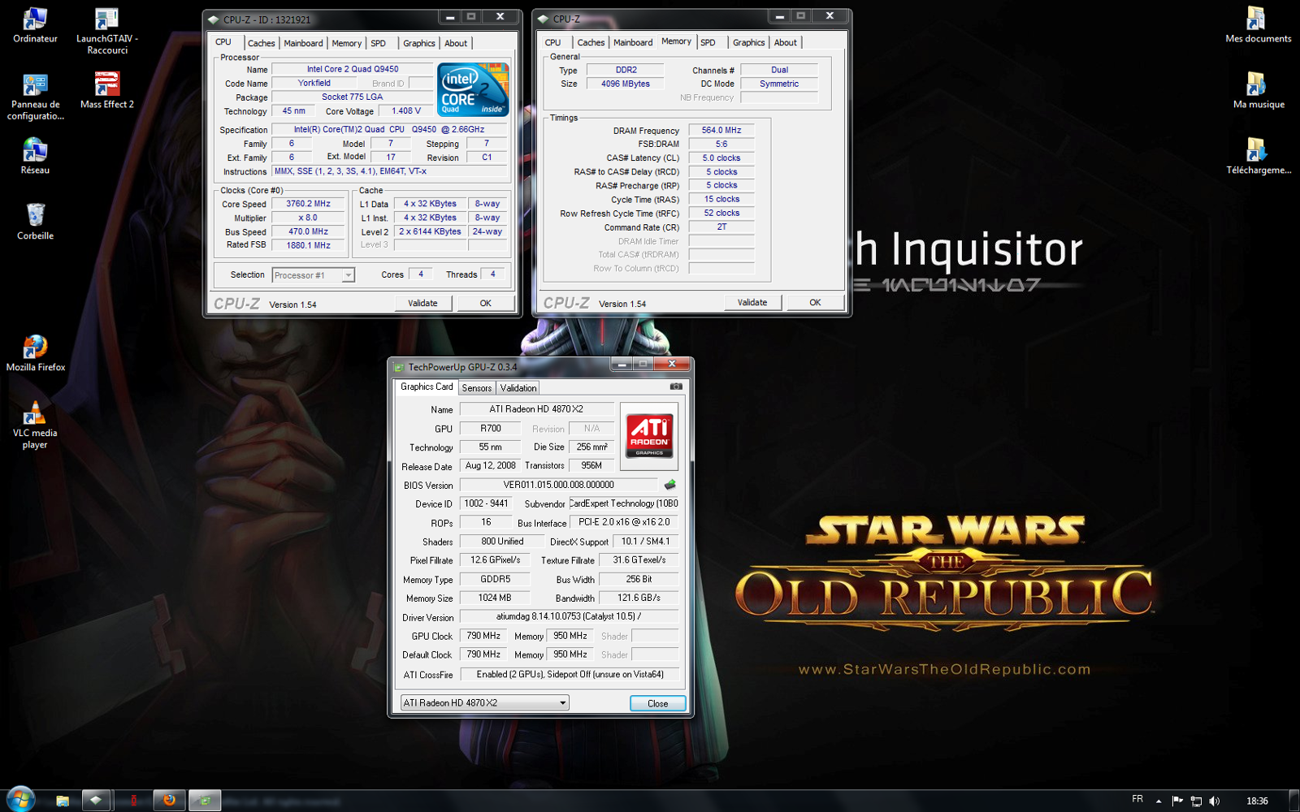Open the Action Center flag tray icon
Image resolution: width=1300 pixels, height=812 pixels.
[x=1177, y=801]
